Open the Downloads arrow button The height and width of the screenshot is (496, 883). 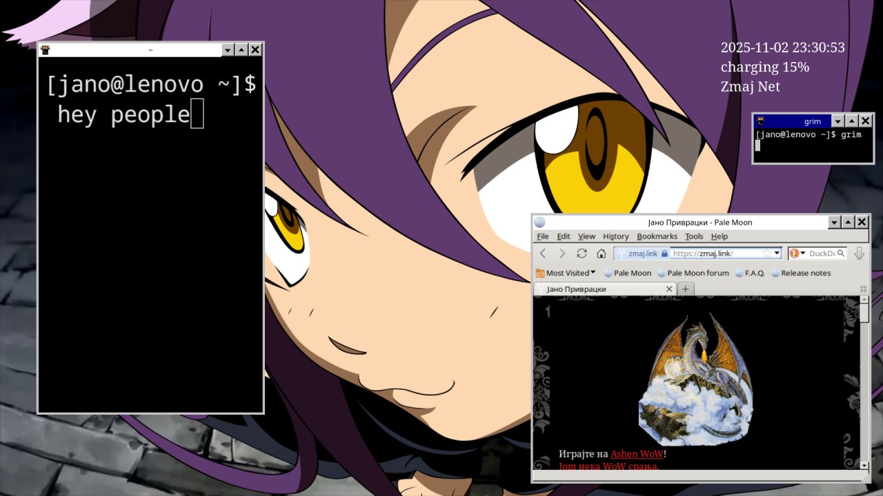click(859, 254)
